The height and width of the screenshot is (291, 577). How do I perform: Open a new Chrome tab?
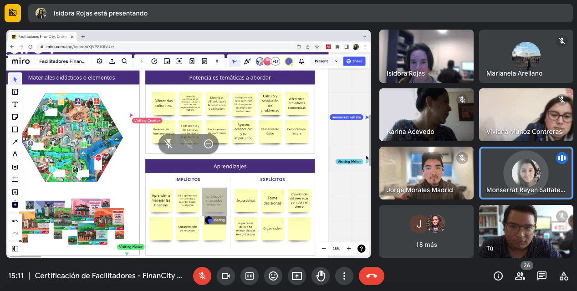tap(83, 36)
